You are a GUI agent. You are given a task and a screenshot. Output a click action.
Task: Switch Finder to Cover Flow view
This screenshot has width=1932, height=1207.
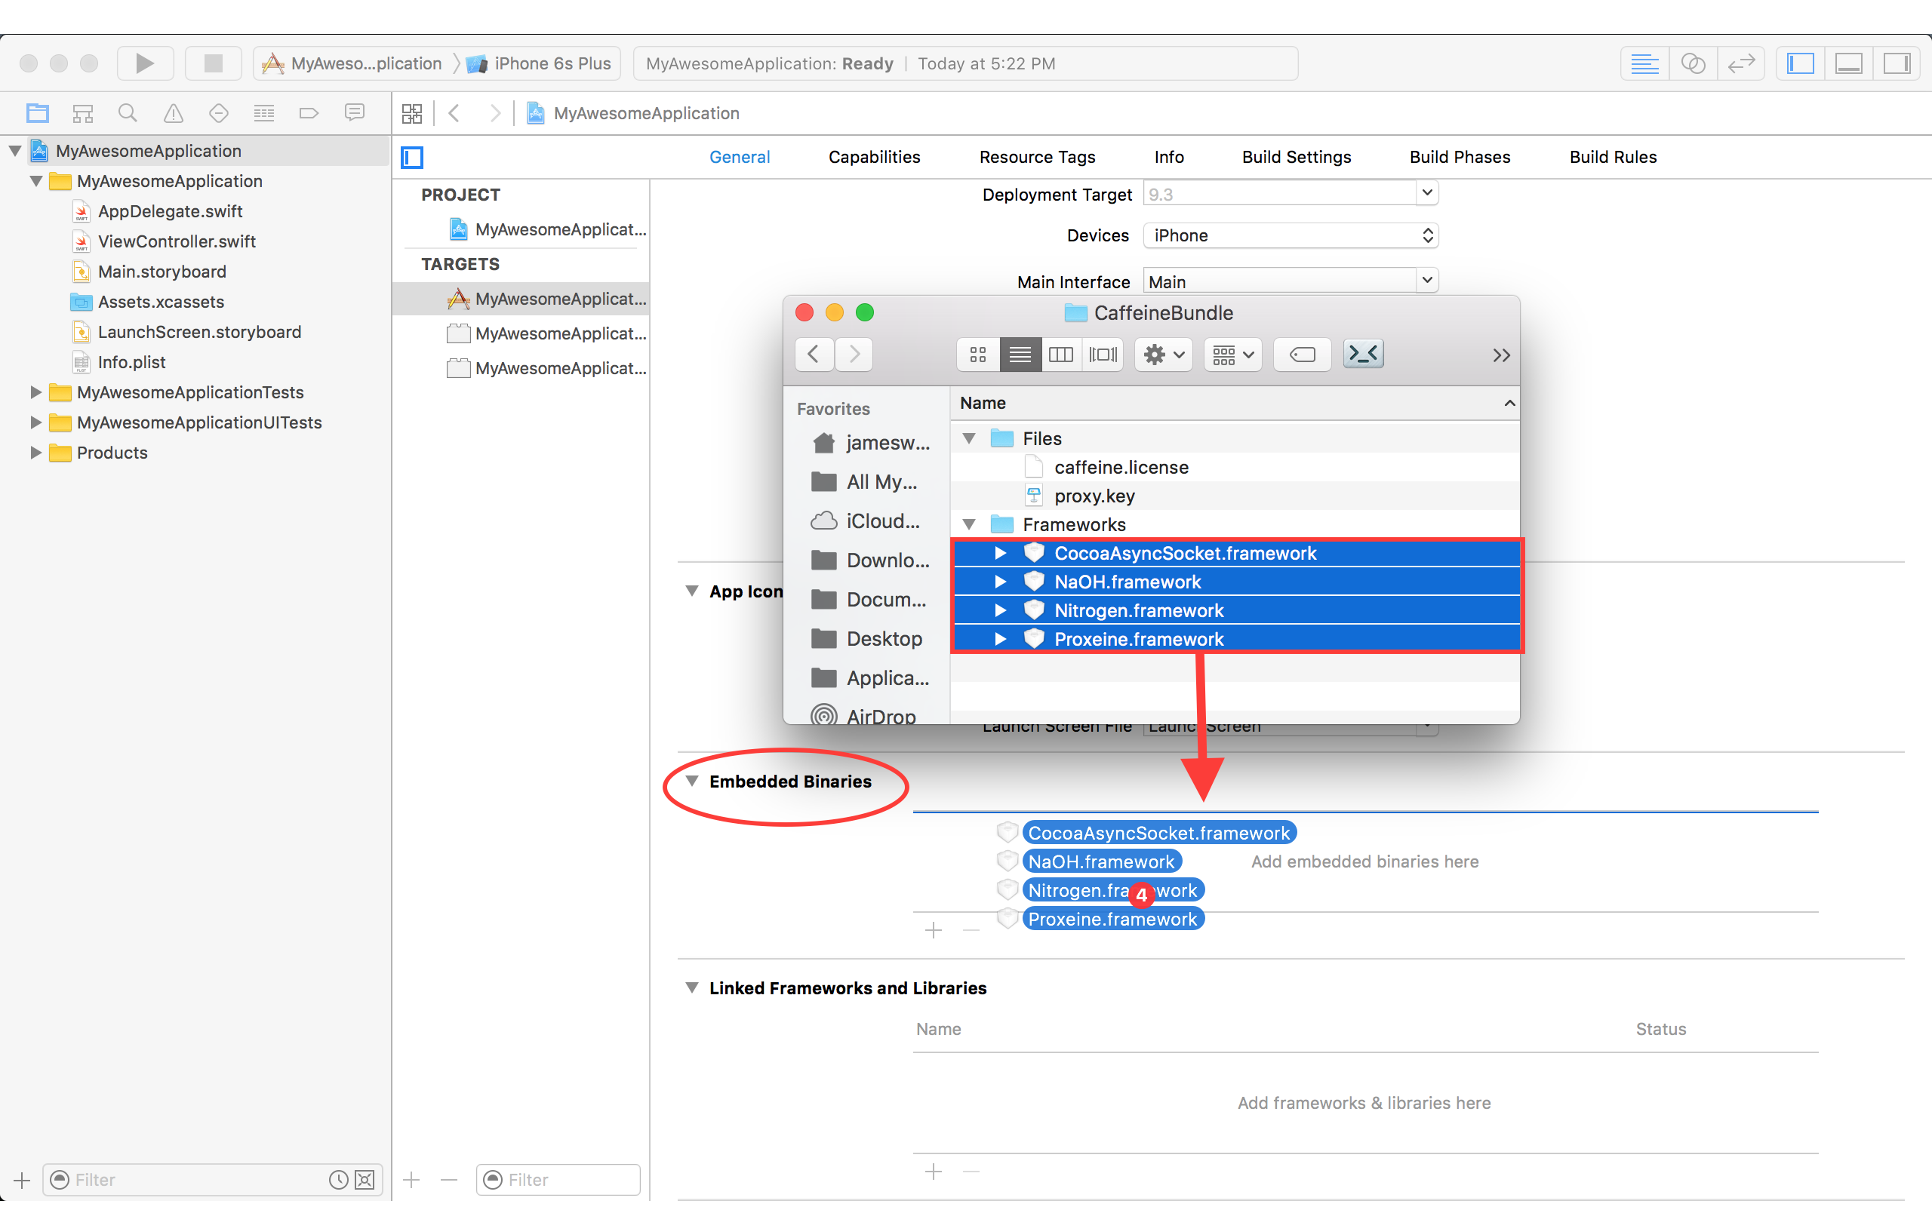click(x=1103, y=355)
